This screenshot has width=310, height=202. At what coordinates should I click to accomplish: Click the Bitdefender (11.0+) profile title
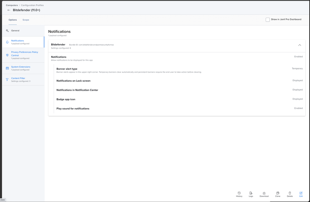[26, 10]
